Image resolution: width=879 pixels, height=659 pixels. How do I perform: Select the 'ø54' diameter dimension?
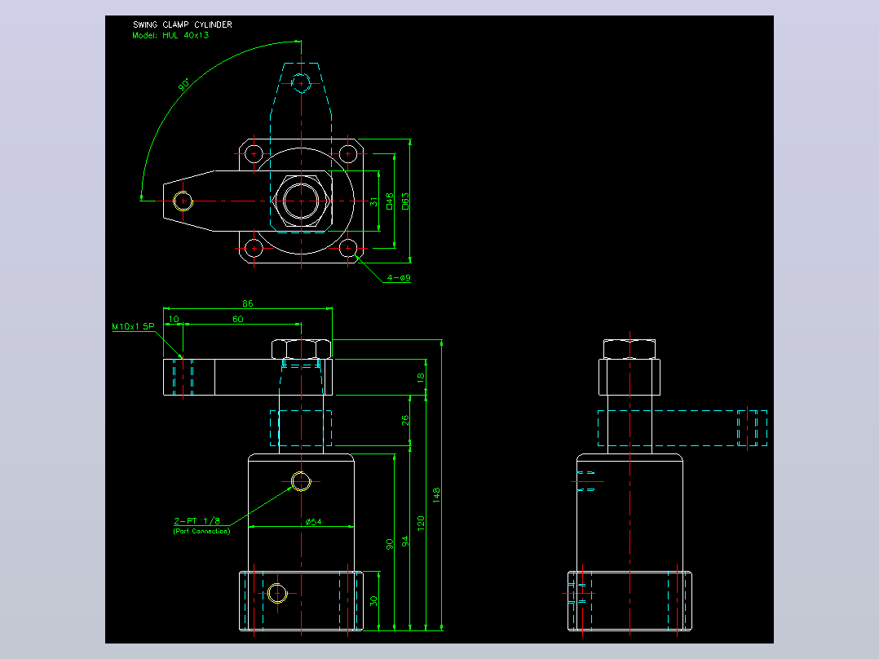pos(313,522)
